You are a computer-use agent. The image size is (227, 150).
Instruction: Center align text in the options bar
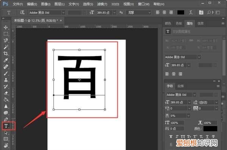pyautogui.click(x=164, y=12)
